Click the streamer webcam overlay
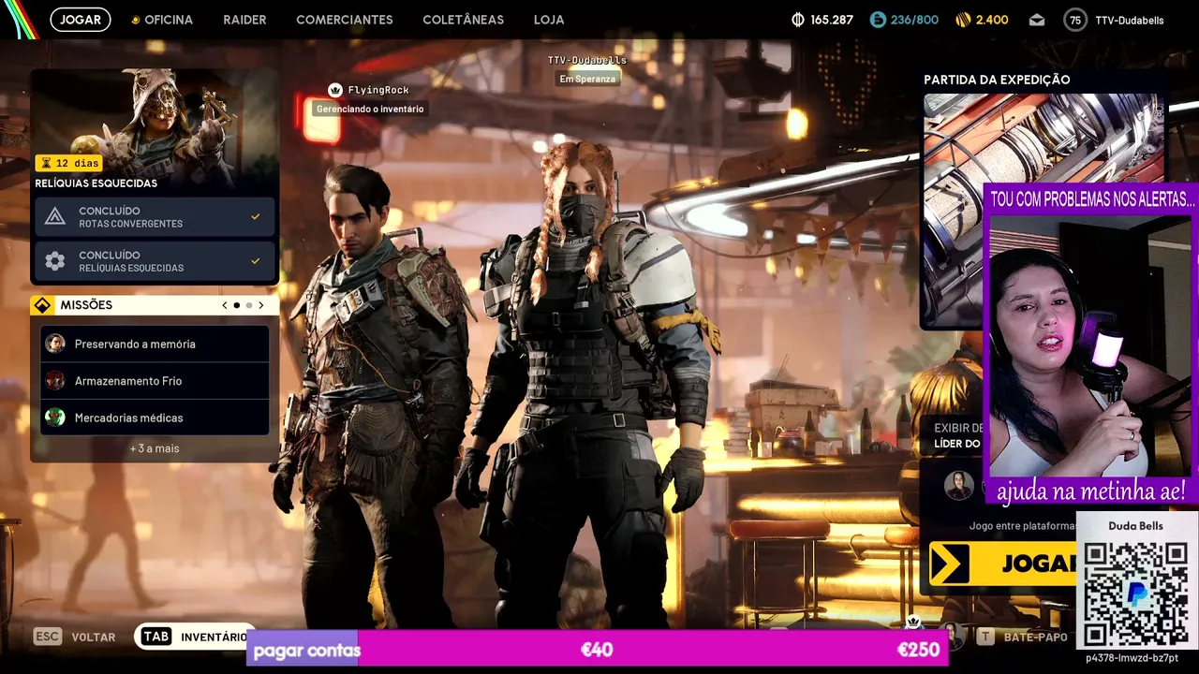This screenshot has height=674, width=1199. pyautogui.click(x=1089, y=346)
